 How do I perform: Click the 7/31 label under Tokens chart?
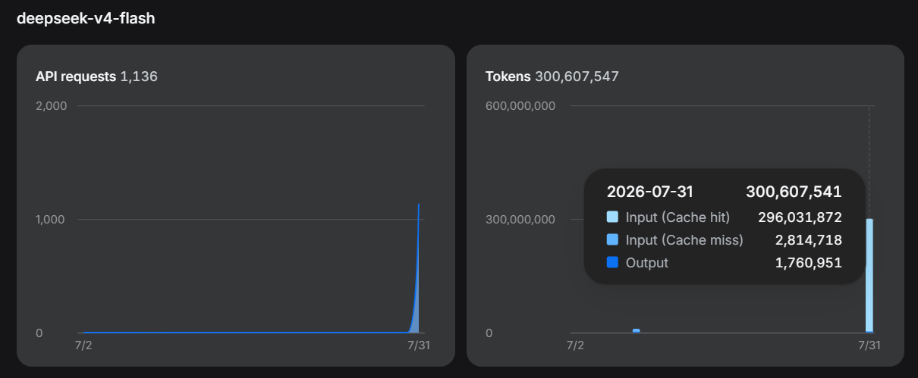pos(869,345)
